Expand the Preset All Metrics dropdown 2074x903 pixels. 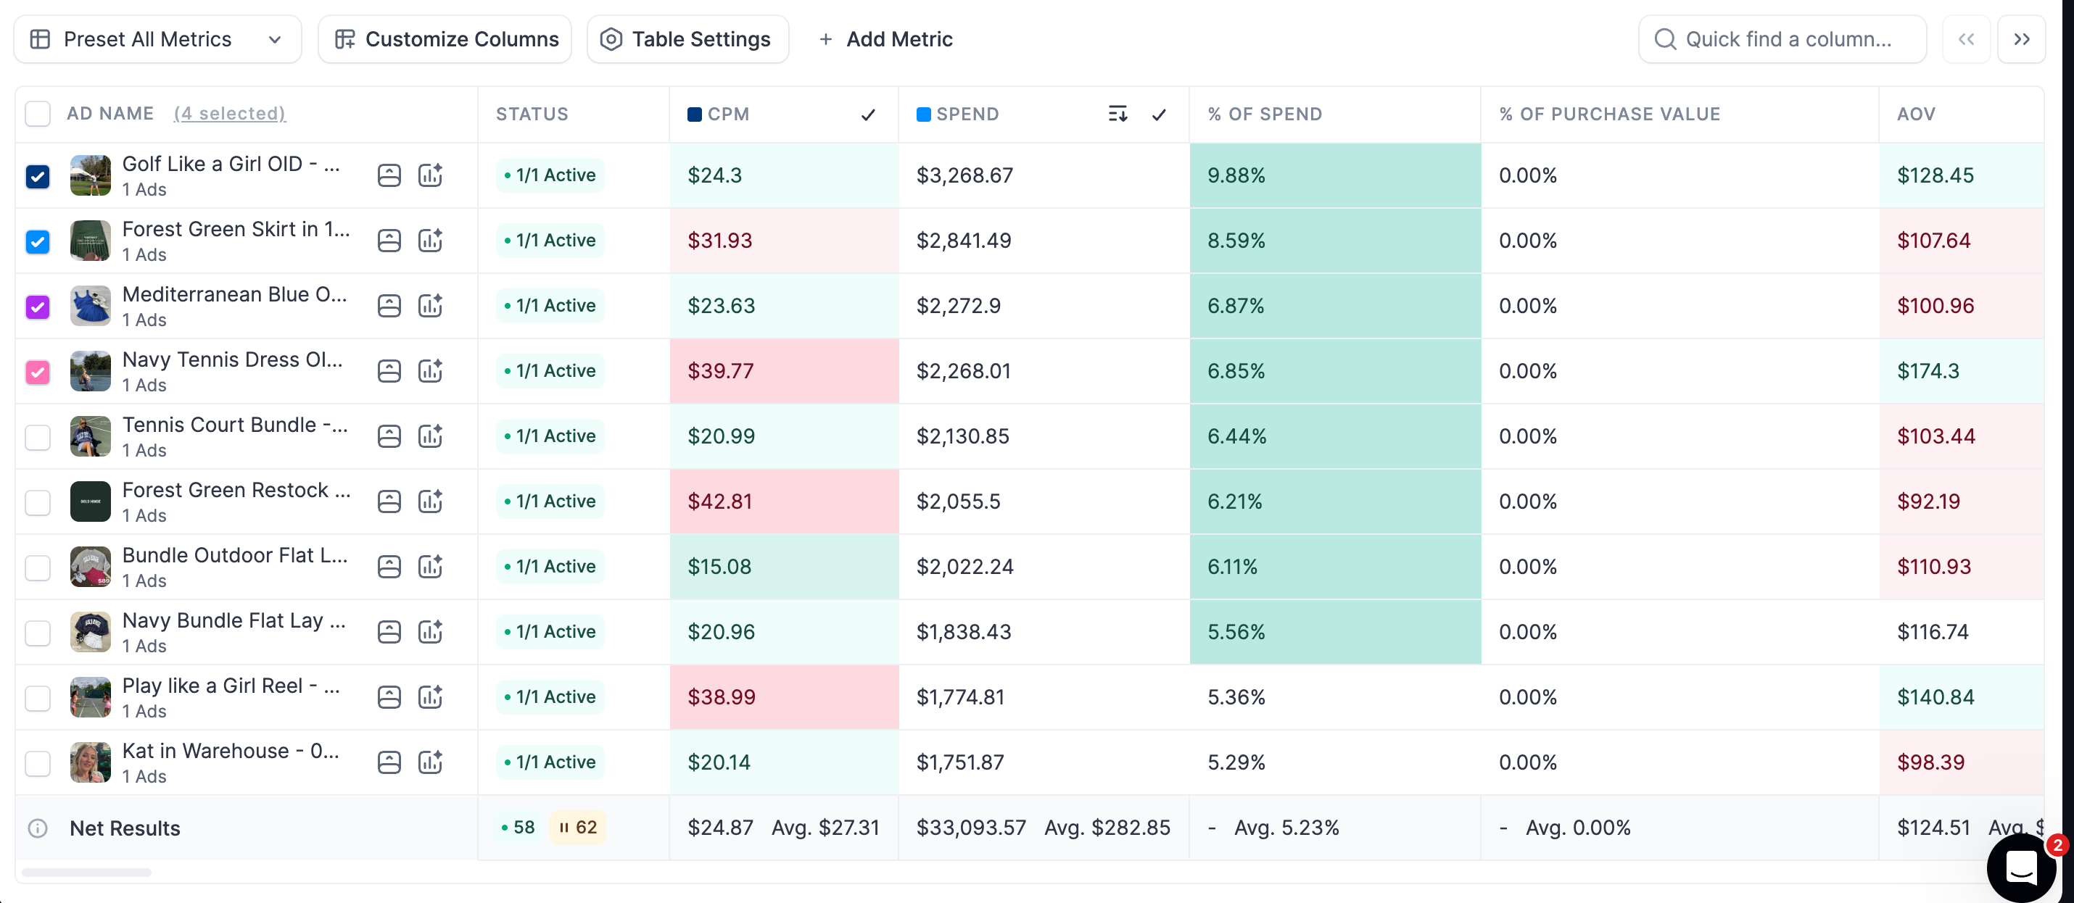coord(158,38)
